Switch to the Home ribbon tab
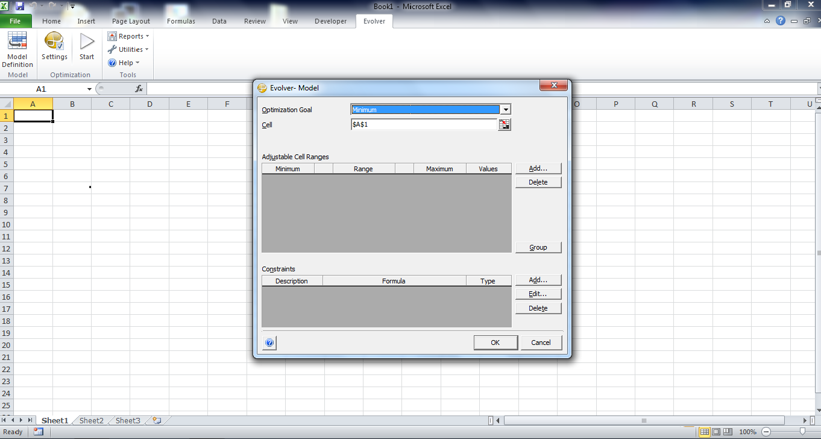The height and width of the screenshot is (439, 821). point(52,21)
